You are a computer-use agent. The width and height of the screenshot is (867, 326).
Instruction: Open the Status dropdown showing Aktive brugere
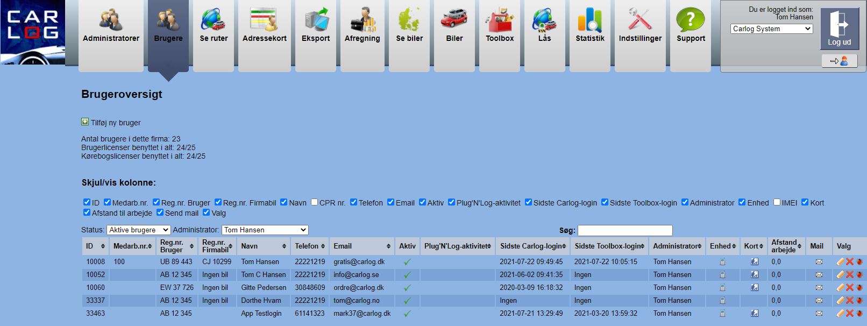pos(138,230)
